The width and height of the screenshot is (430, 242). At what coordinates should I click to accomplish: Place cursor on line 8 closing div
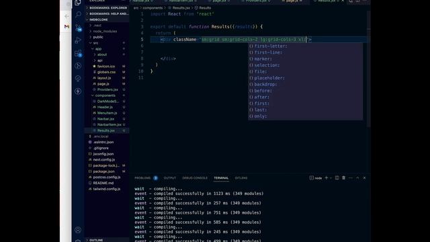[x=168, y=58]
